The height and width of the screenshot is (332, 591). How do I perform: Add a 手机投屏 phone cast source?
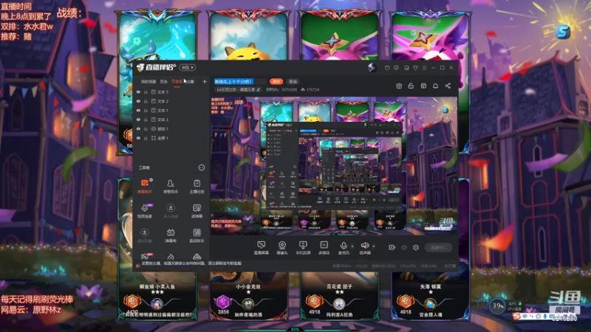pos(303,248)
